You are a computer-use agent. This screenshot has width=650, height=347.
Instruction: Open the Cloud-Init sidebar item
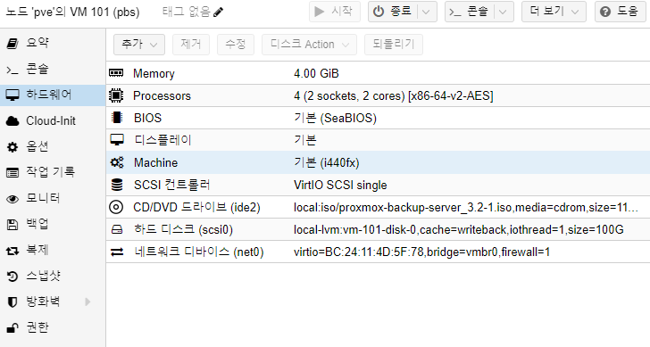[x=53, y=121]
